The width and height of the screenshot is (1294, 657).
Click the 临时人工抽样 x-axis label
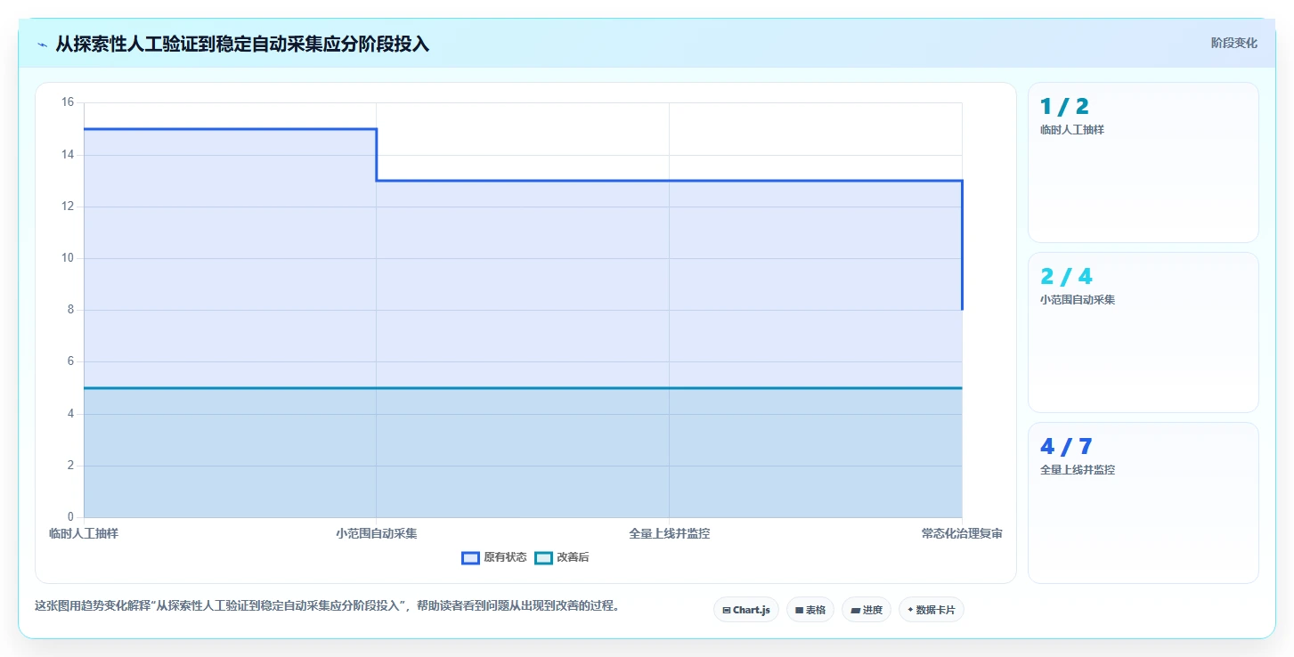84,533
